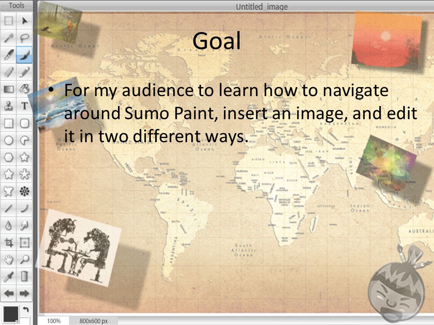This screenshot has width=434, height=325.
Task: Click the Redo right arrow
Action: click(x=24, y=293)
